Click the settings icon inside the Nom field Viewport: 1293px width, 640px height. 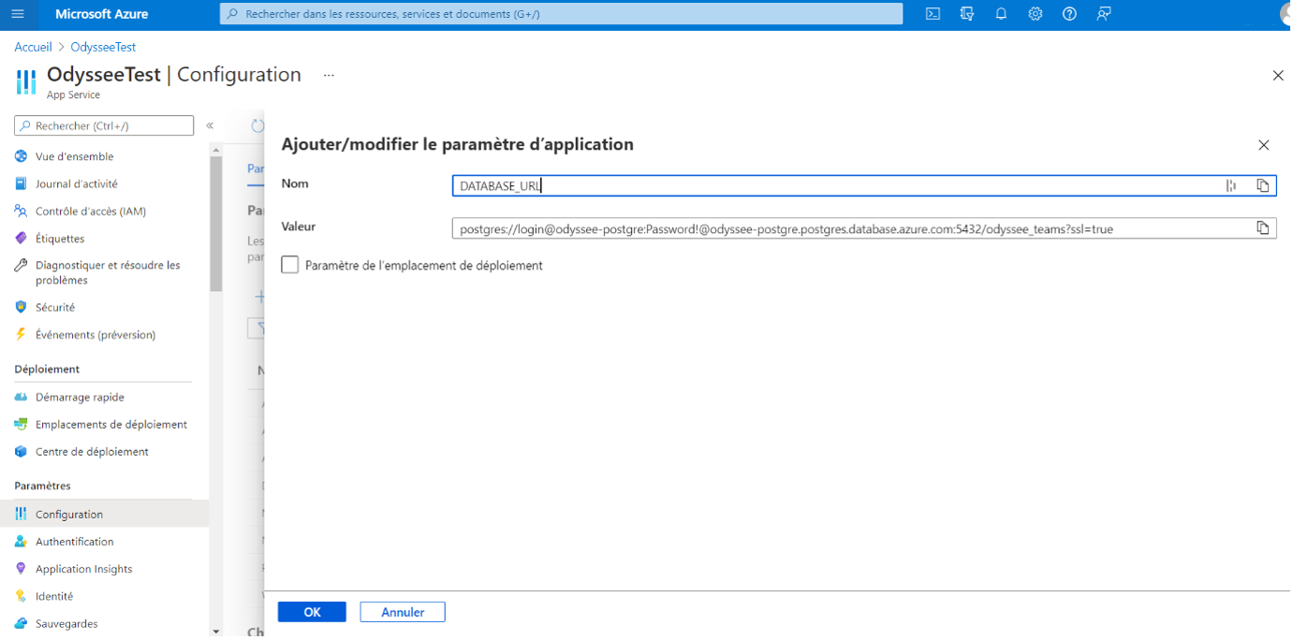[x=1231, y=185]
